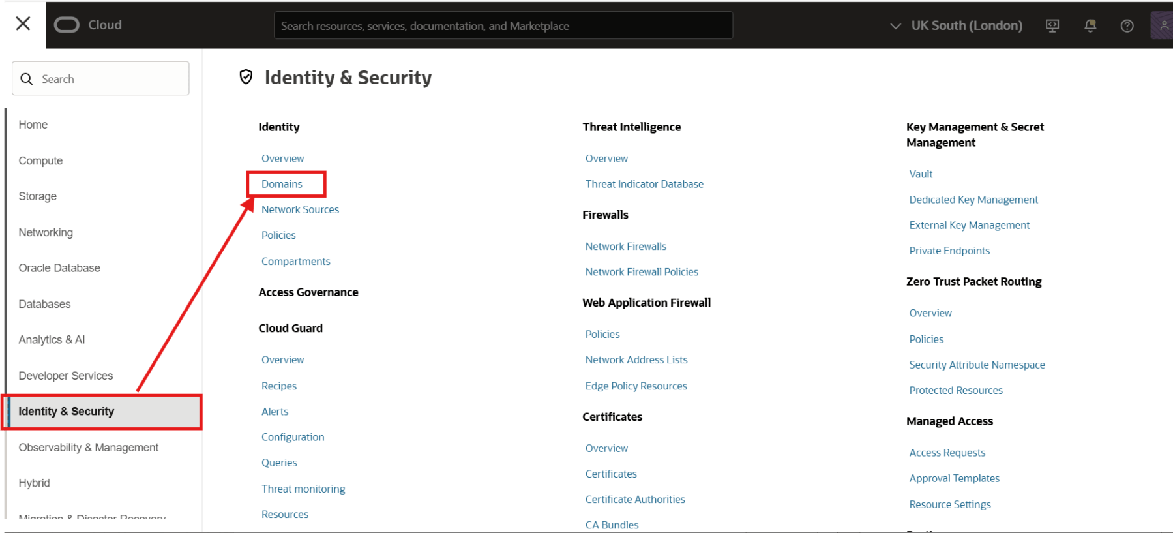Viewport: 1173px width, 533px height.
Task: Click the Oracle Cloud logo icon
Action: pos(67,25)
